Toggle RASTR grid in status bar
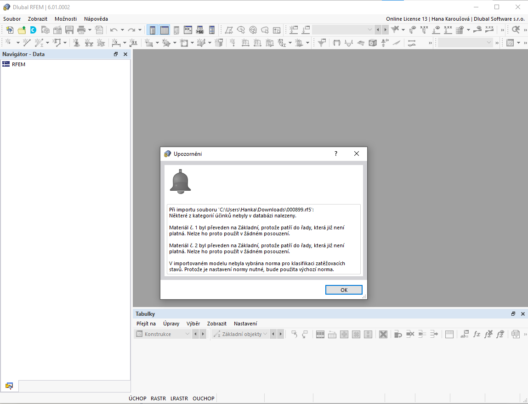 [158, 398]
